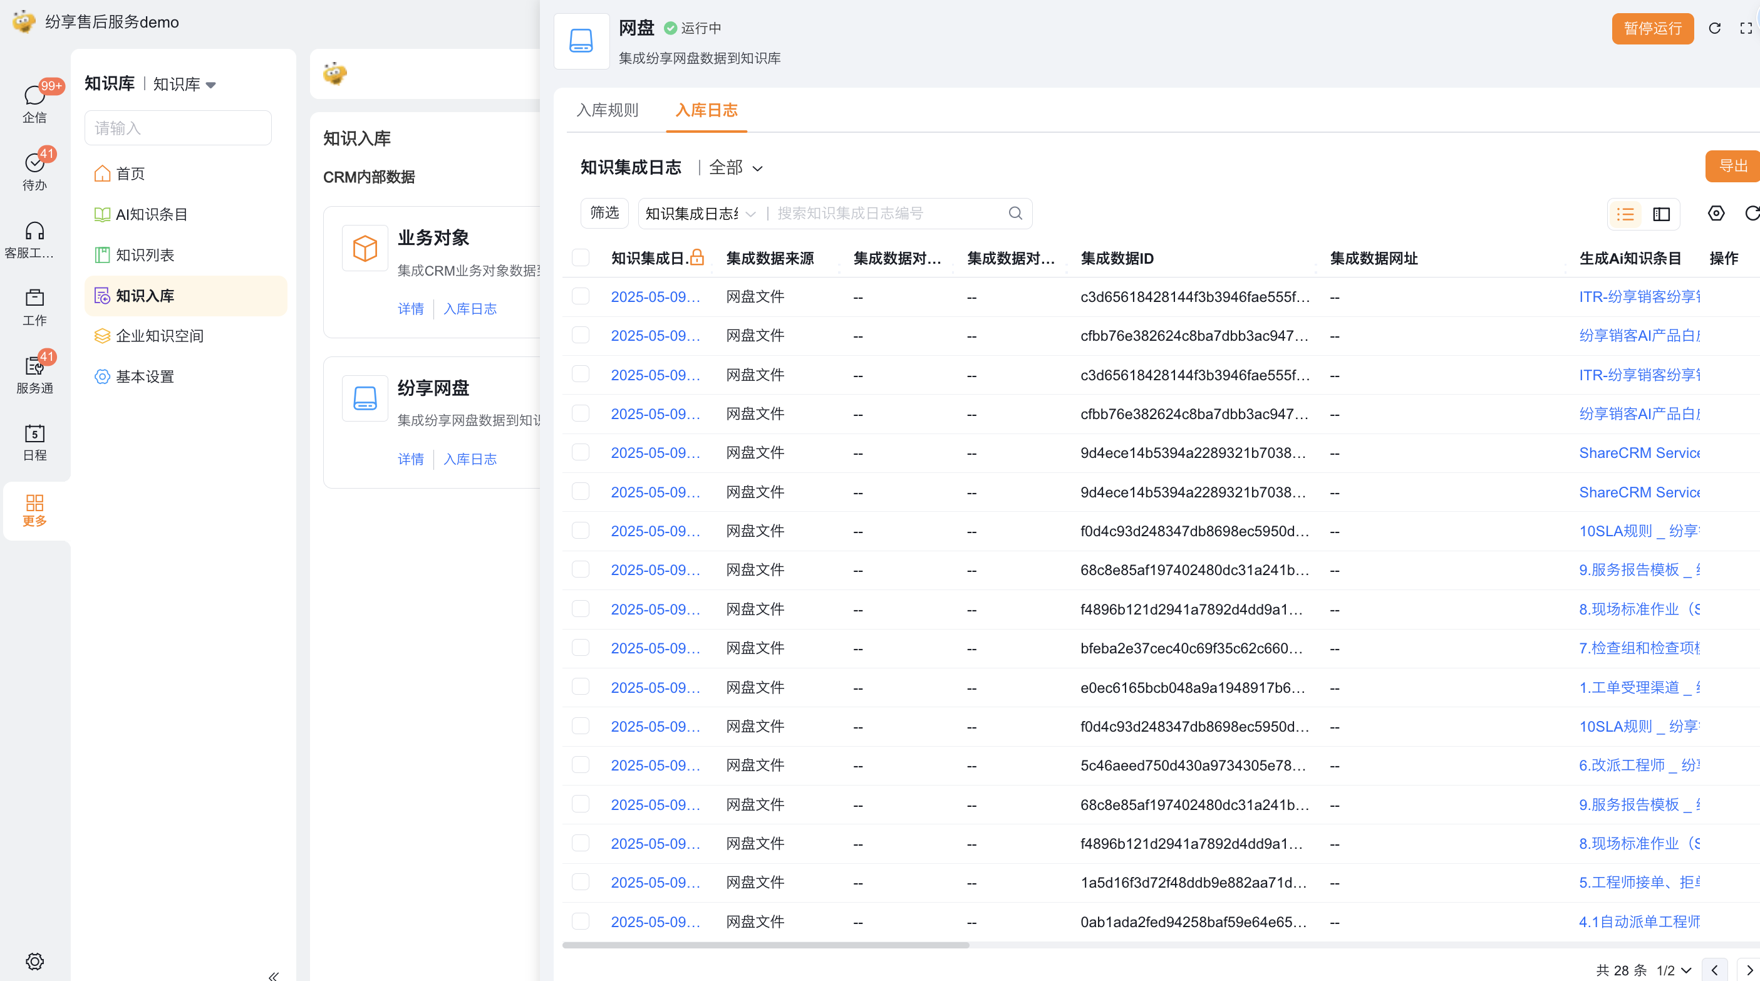Click the lock icon on 知识集成日志 column
This screenshot has height=981, width=1760.
coord(696,257)
